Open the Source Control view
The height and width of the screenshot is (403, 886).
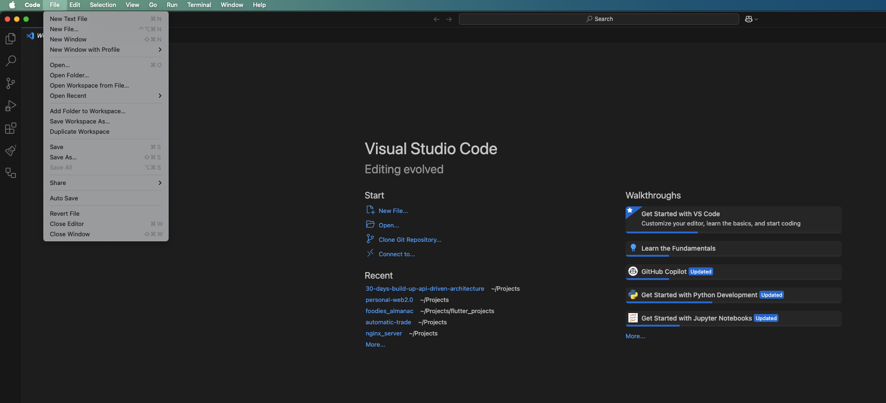tap(11, 83)
